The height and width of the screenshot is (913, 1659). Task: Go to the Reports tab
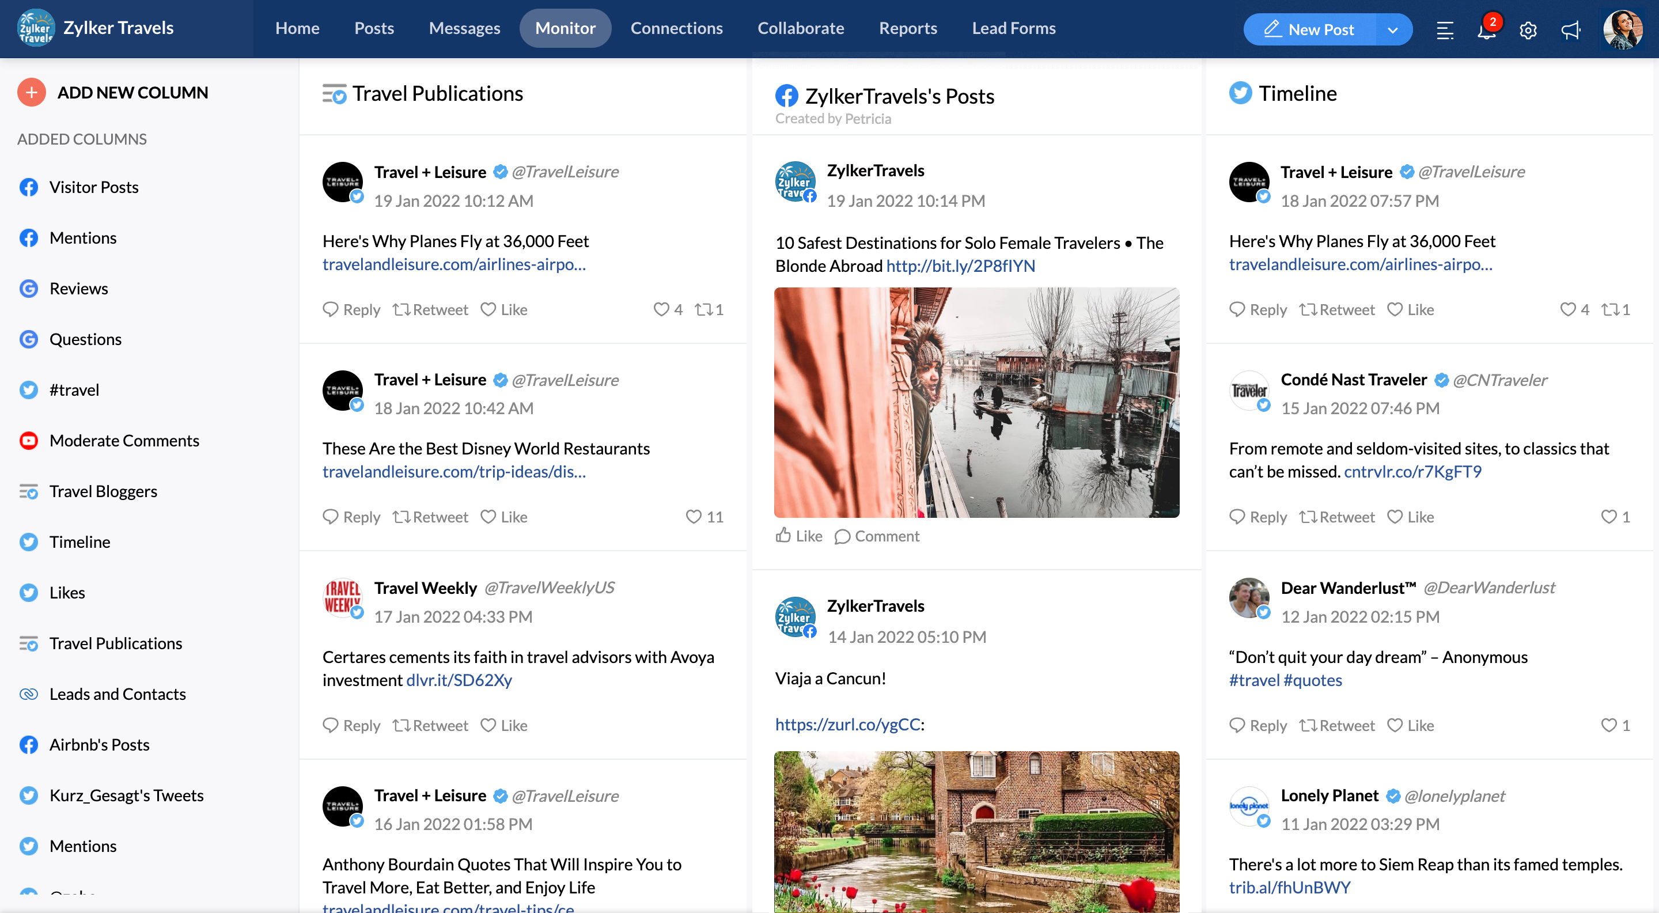tap(907, 28)
